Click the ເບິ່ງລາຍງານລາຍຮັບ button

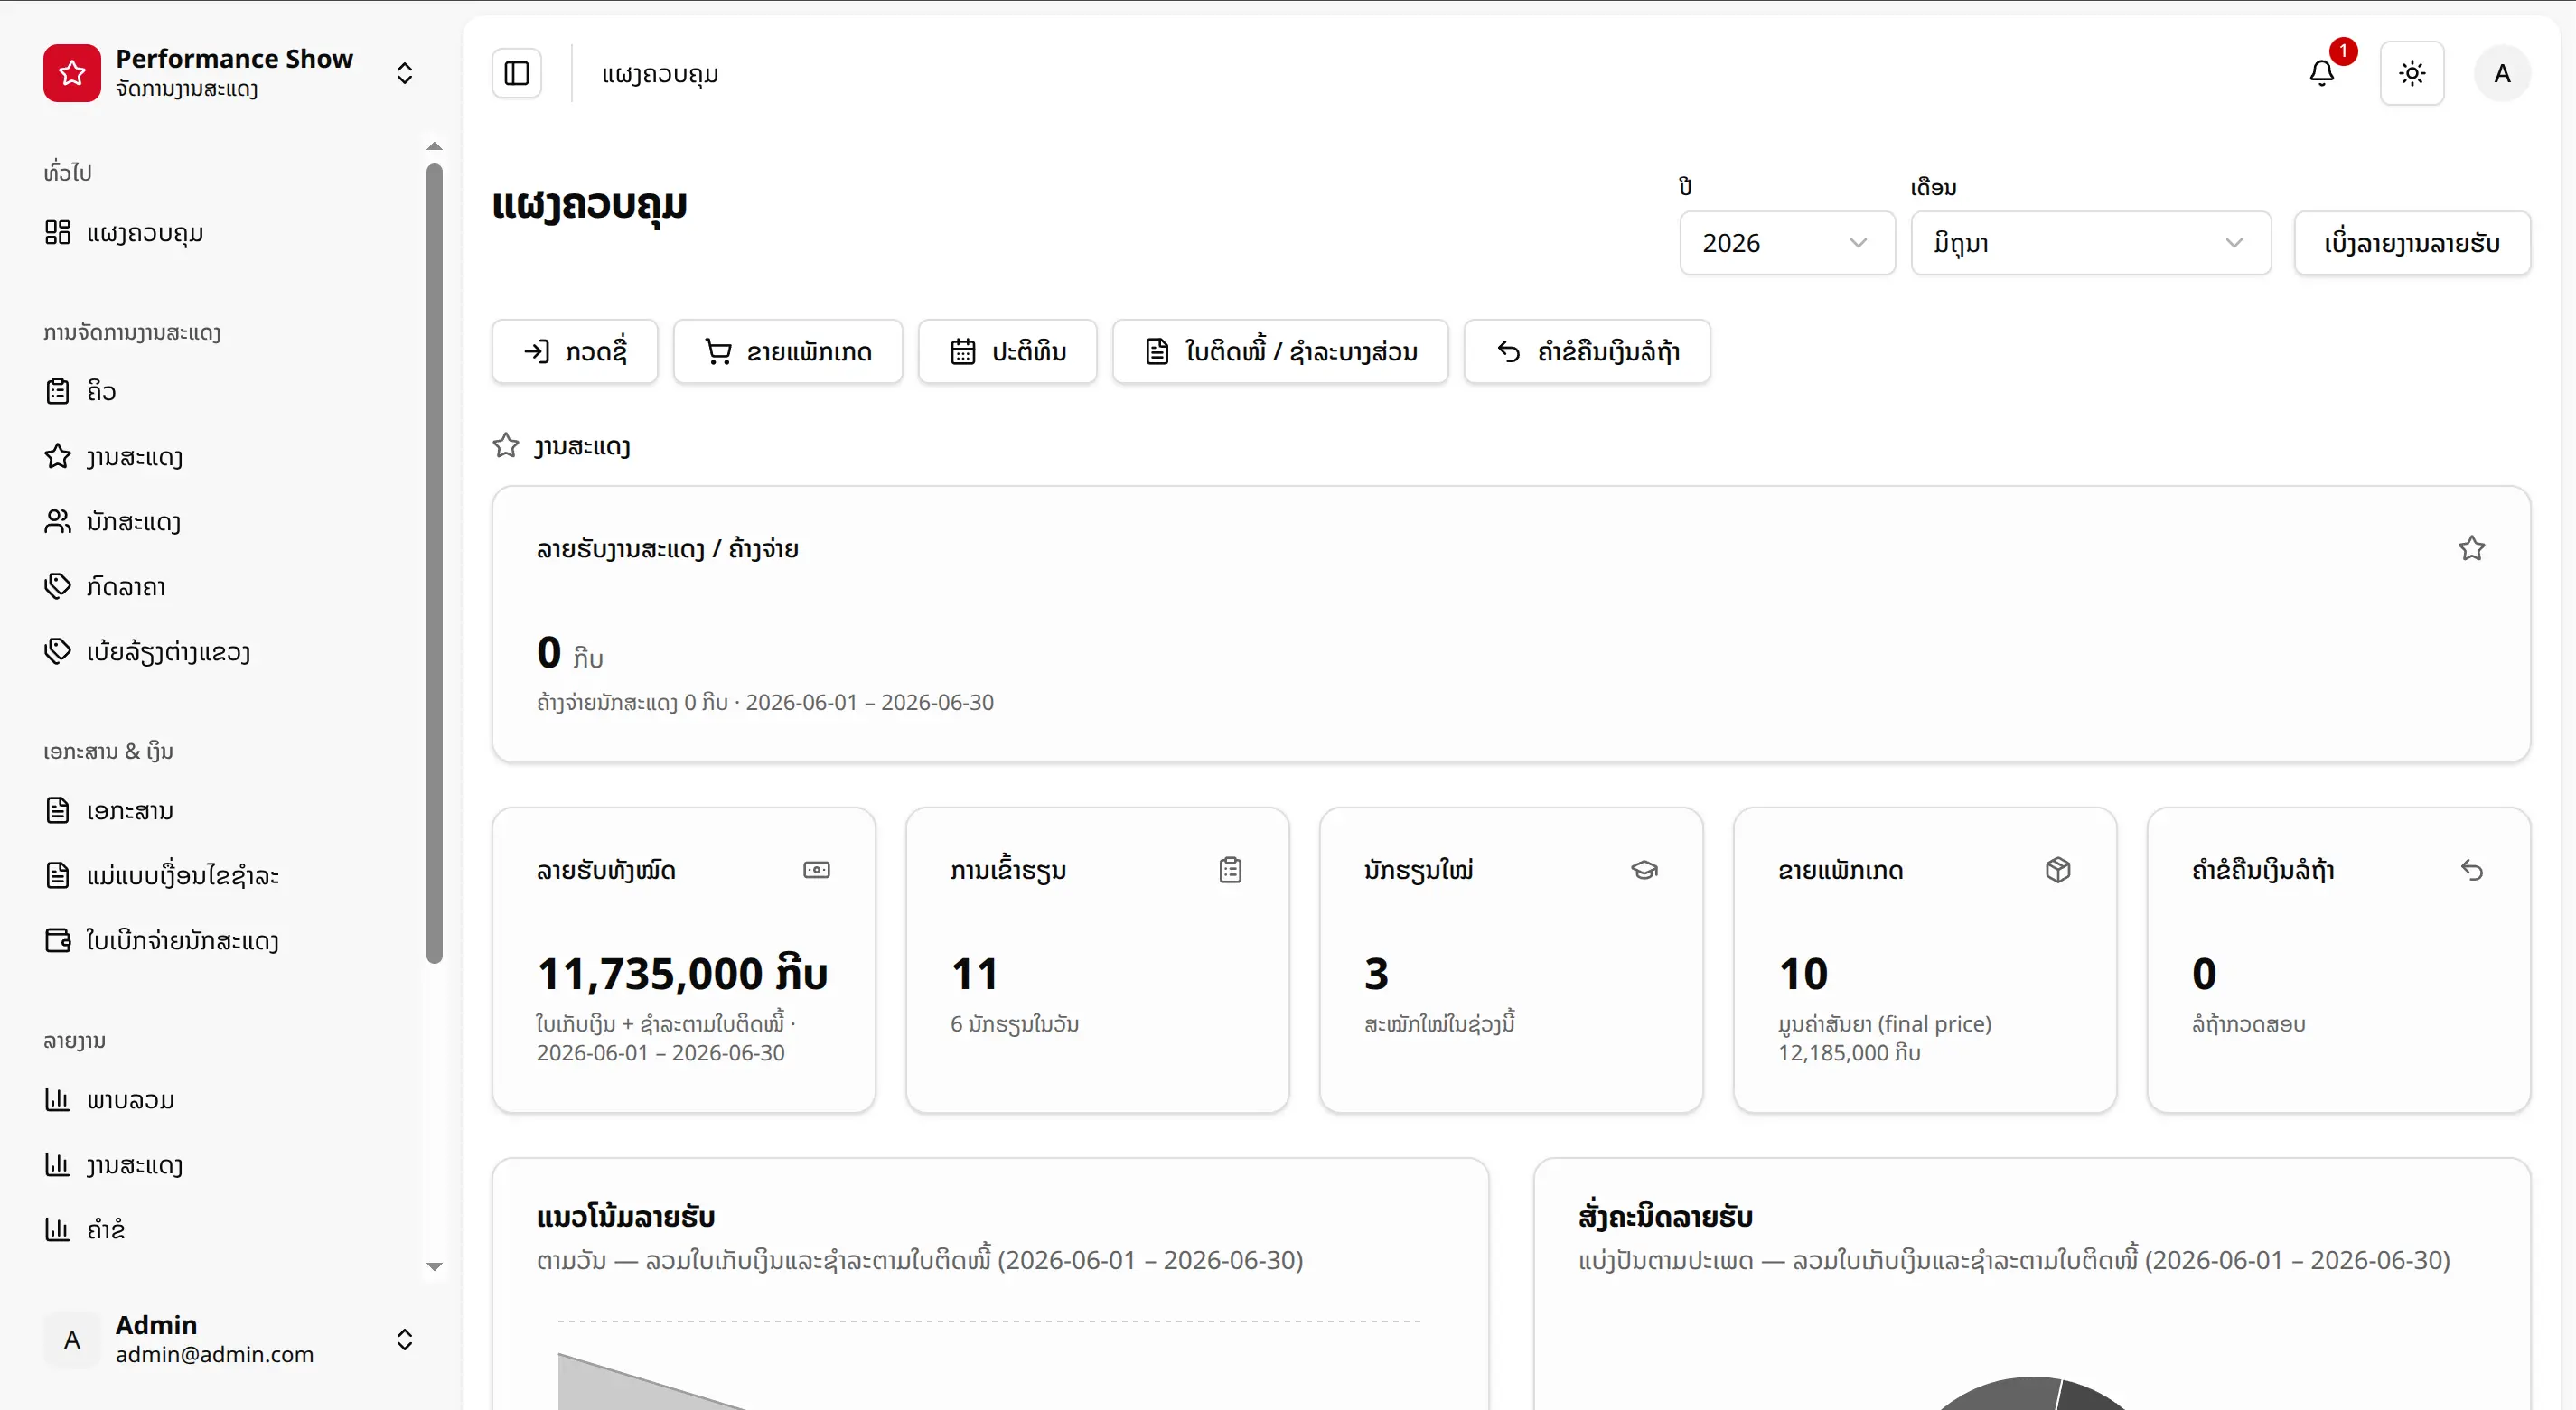click(2412, 243)
